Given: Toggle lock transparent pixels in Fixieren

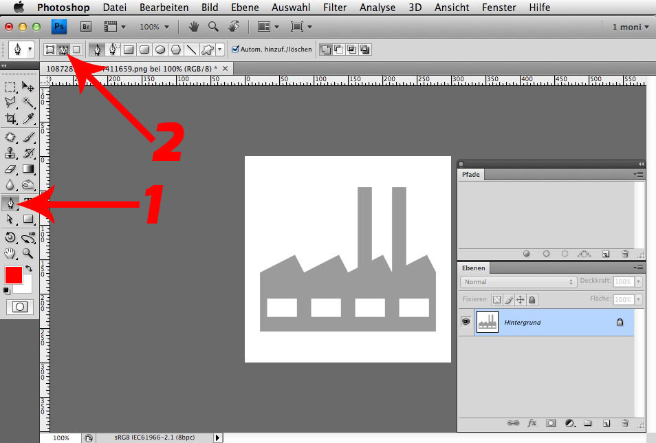Looking at the screenshot, I should [496, 299].
